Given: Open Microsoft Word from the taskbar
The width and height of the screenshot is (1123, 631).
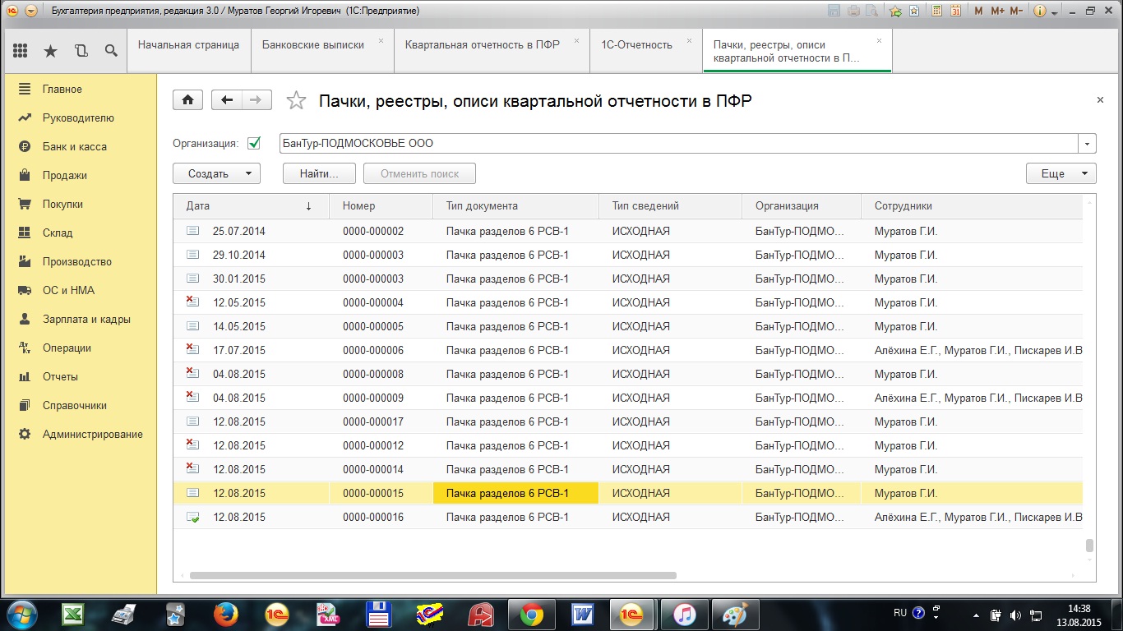Looking at the screenshot, I should click(583, 614).
